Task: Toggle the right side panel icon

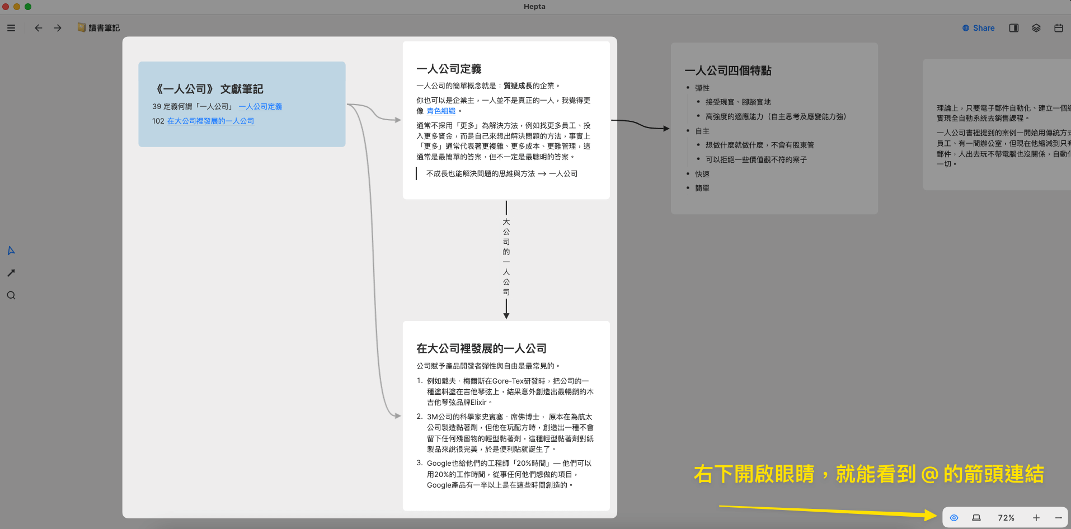Action: (x=1014, y=28)
